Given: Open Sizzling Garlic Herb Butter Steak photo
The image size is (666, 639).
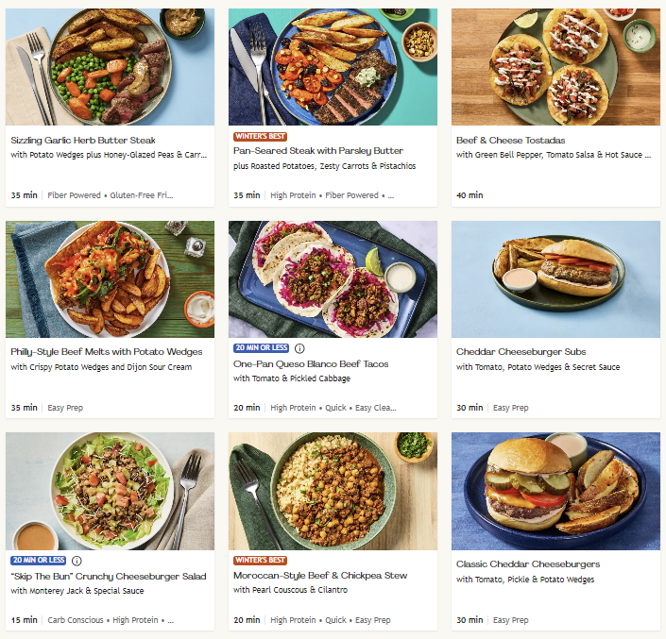Looking at the screenshot, I should 110,67.
